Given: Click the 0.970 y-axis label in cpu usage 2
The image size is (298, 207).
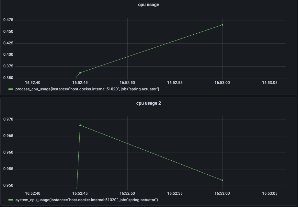Looking at the screenshot, I should [8, 119].
